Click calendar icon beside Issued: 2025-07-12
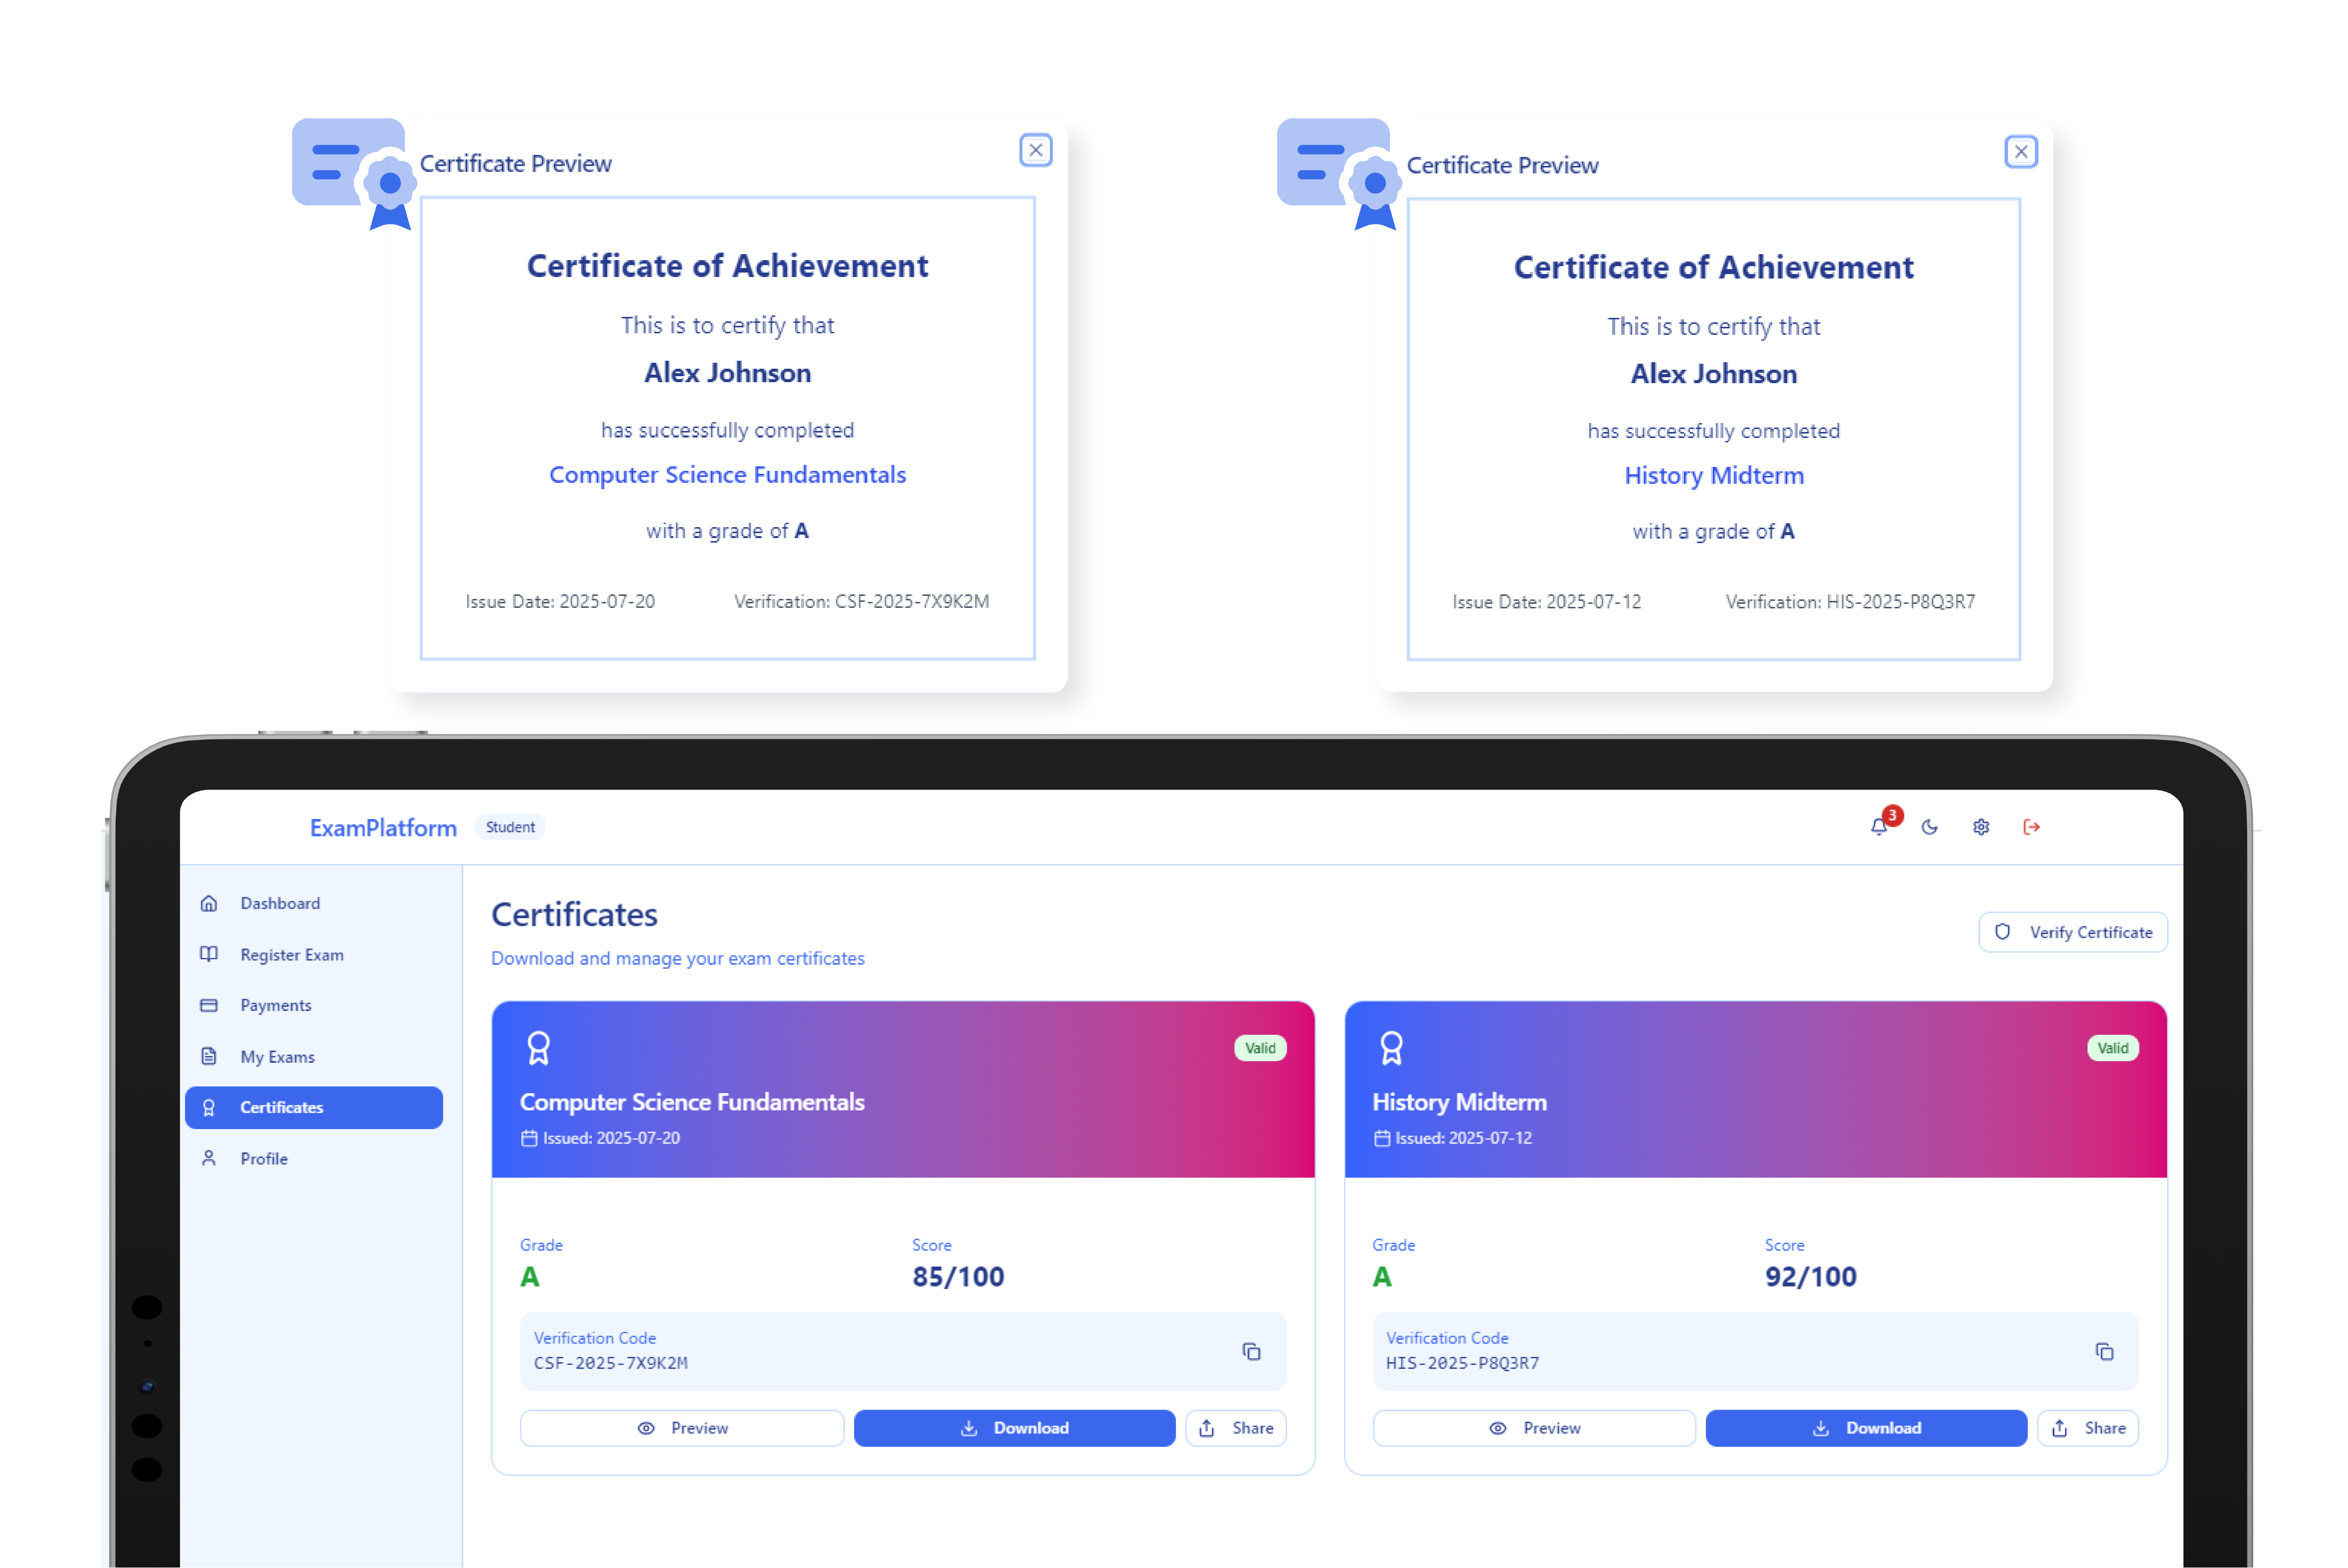The width and height of the screenshot is (2348, 1568). (x=1382, y=1138)
